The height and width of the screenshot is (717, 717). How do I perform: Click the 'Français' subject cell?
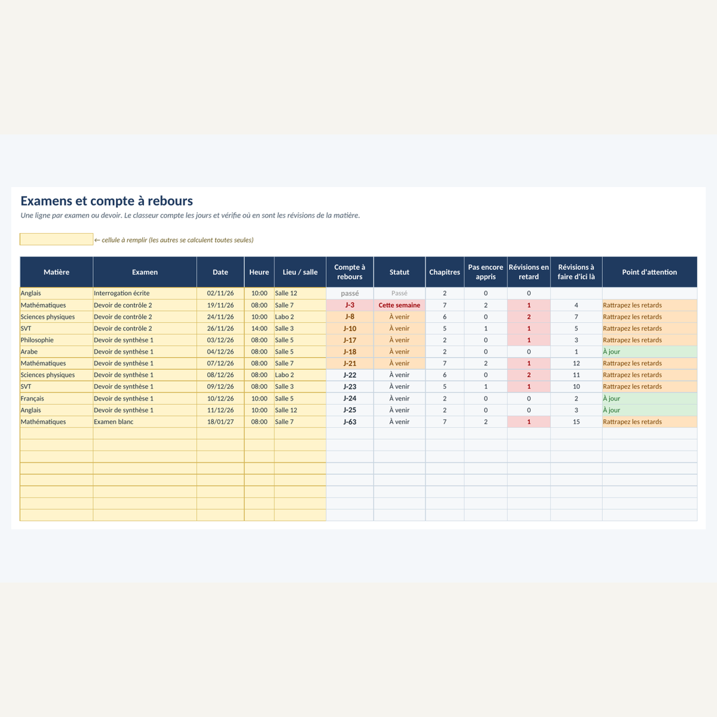pos(57,399)
